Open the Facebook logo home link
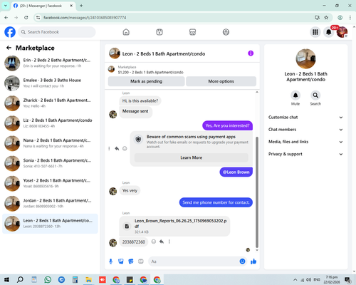The width and height of the screenshot is (356, 285). click(10, 32)
